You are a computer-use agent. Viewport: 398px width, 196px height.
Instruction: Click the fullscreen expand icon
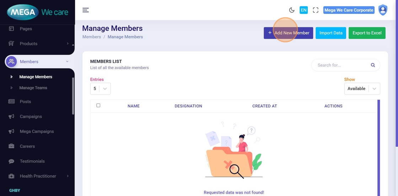click(316, 10)
